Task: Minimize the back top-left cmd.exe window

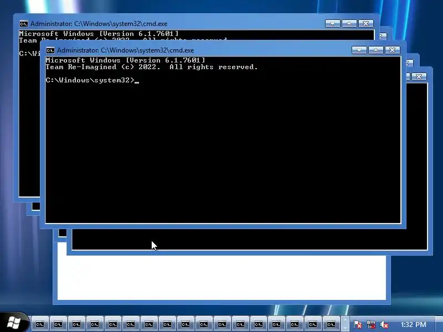Action: pyautogui.click(x=333, y=23)
